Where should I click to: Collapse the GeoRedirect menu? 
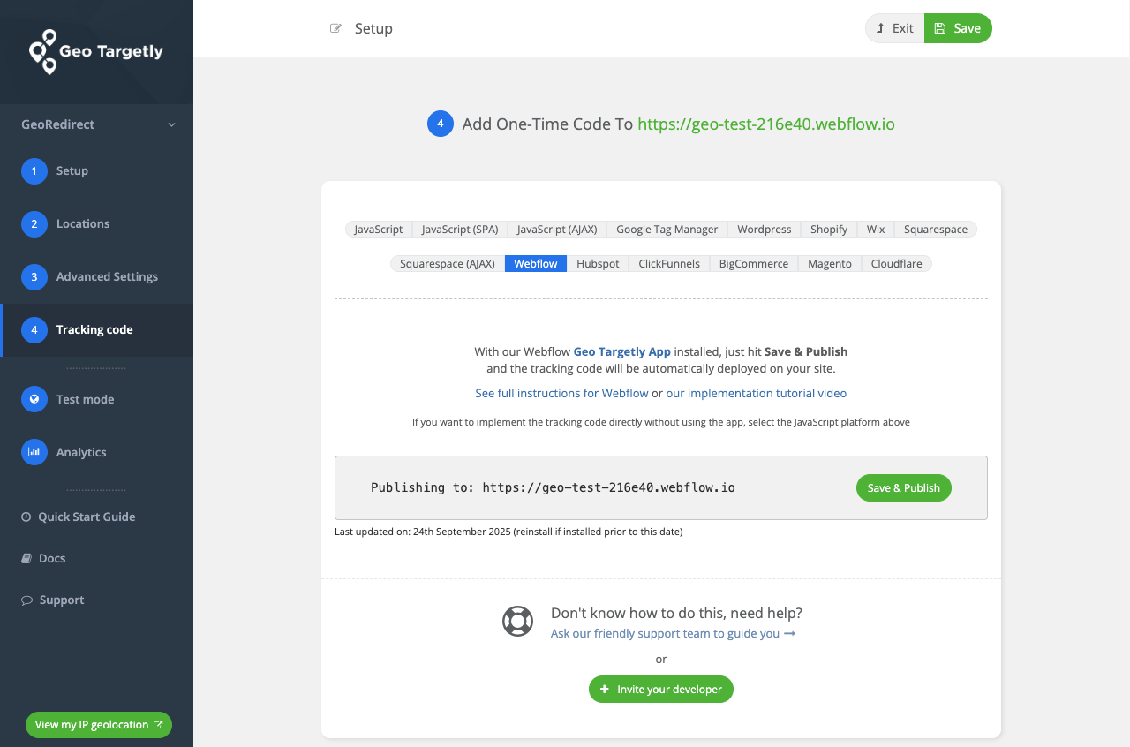click(171, 124)
